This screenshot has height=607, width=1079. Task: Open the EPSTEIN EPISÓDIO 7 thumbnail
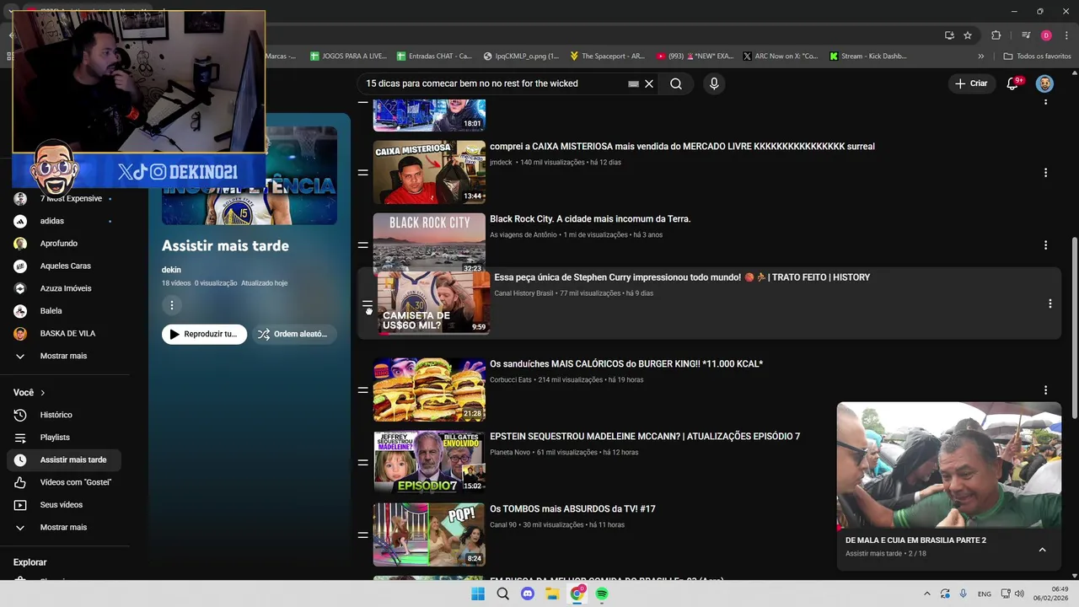click(x=429, y=462)
